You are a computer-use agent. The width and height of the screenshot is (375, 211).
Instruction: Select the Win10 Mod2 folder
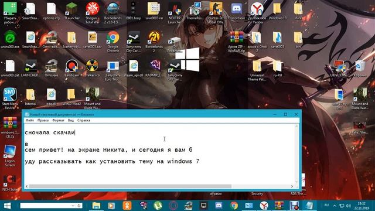coord(71,97)
